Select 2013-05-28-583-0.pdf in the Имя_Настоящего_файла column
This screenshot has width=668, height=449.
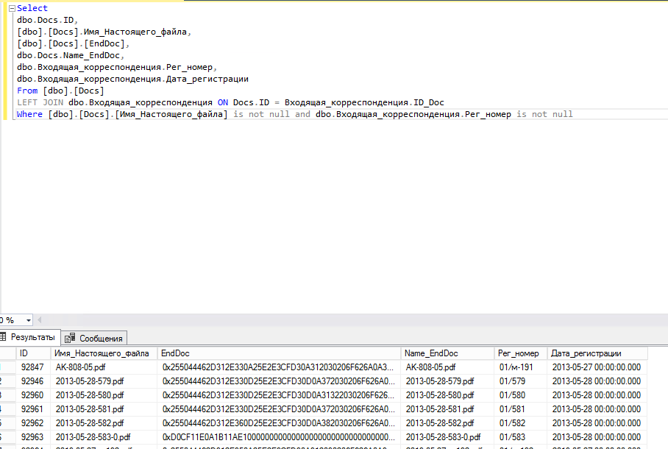pyautogui.click(x=104, y=437)
